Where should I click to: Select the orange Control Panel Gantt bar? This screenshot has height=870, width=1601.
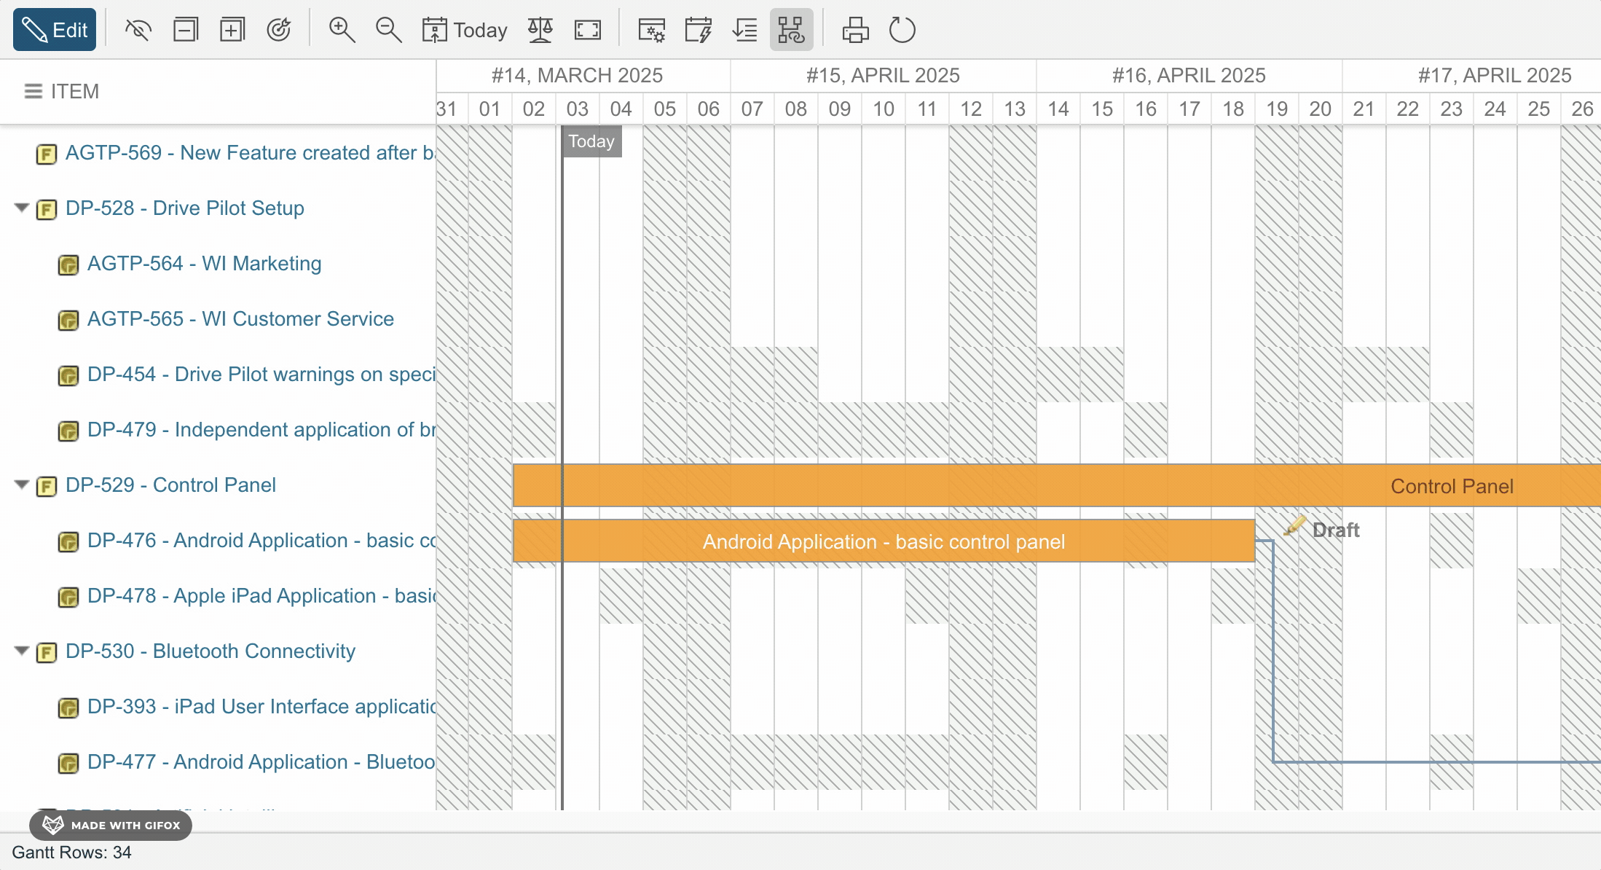pos(1057,485)
